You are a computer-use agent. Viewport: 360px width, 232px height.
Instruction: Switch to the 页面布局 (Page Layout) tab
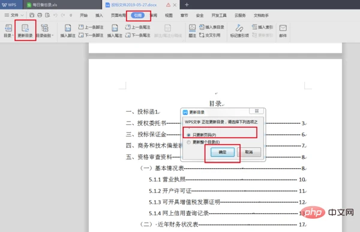[x=118, y=16]
